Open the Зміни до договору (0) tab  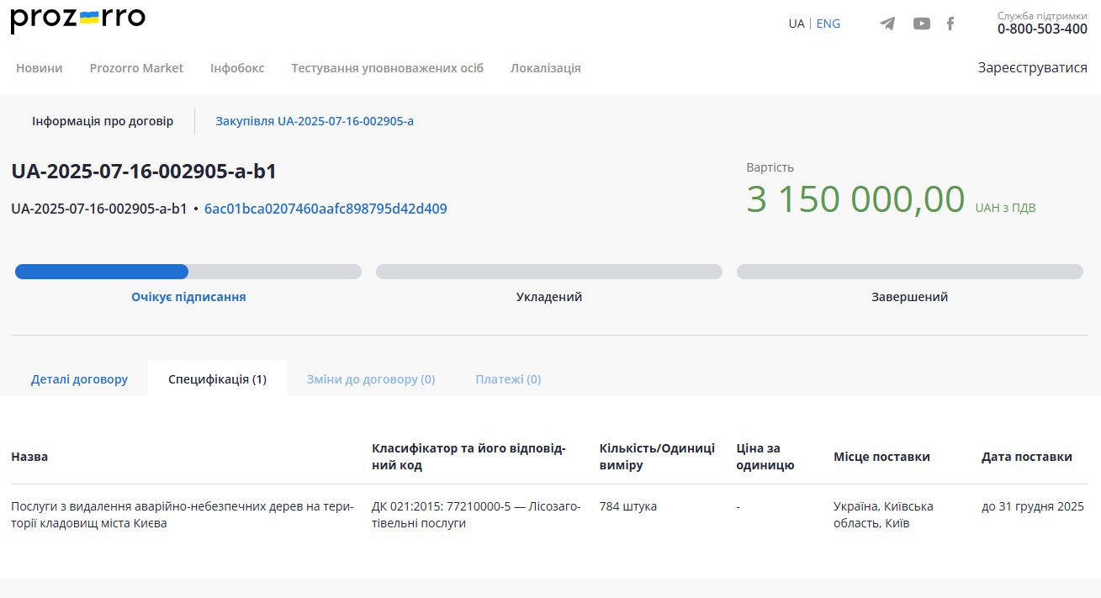pos(370,379)
